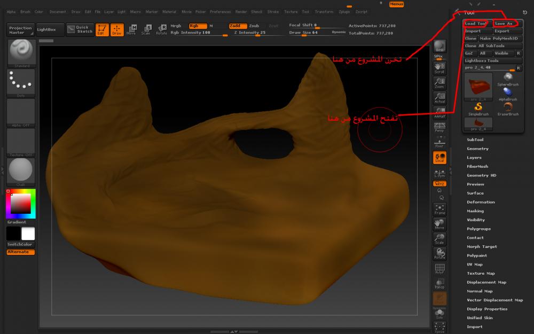Toggle the Local transformation button
This screenshot has height=334, width=534.
[439, 157]
